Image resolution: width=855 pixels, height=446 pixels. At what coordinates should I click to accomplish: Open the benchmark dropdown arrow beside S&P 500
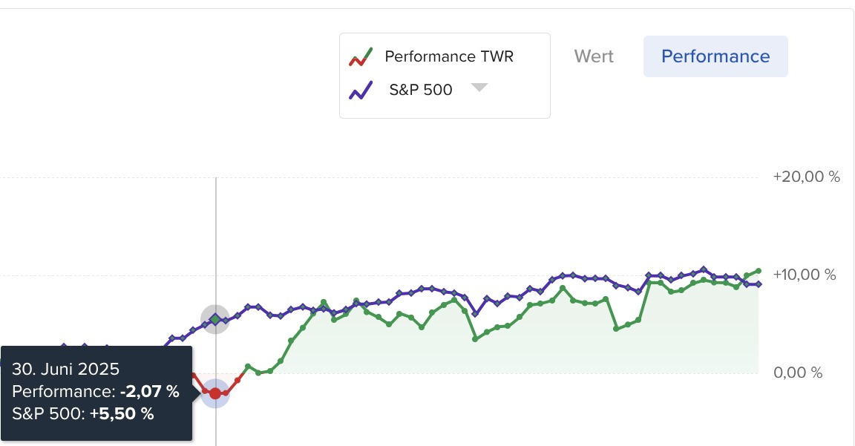[x=479, y=88]
